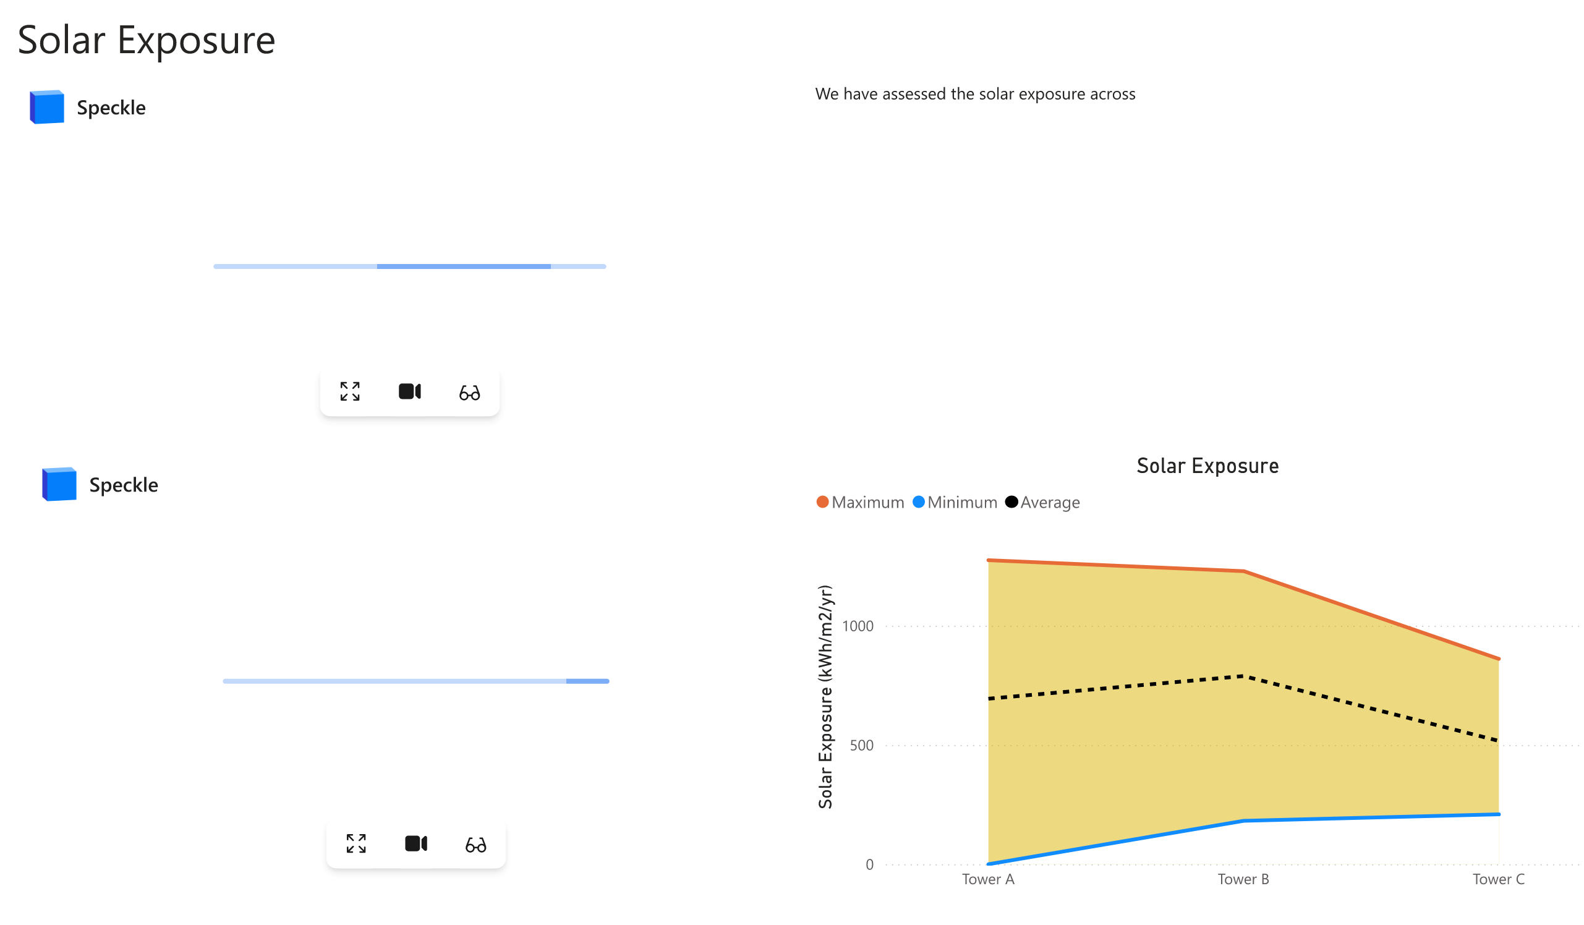Click the blue Speckle cube logo in upper viewer

47,107
